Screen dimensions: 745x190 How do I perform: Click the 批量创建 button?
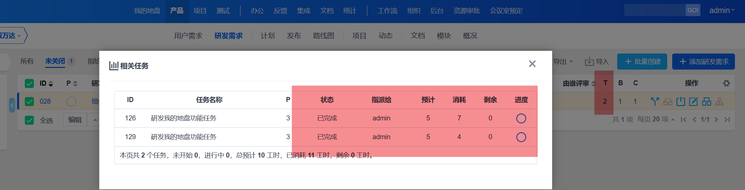tap(642, 62)
